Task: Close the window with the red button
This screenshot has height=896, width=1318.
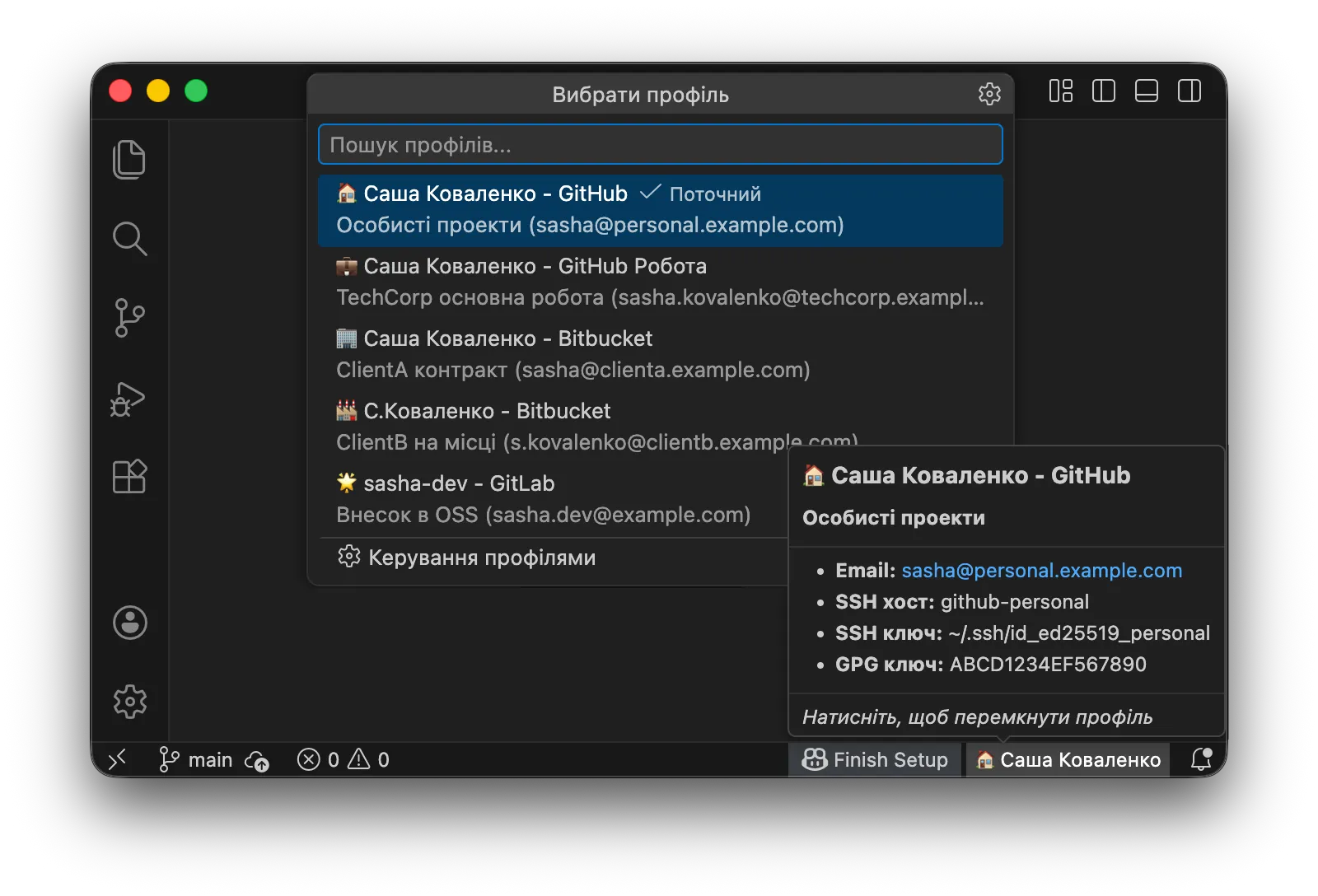Action: (120, 91)
